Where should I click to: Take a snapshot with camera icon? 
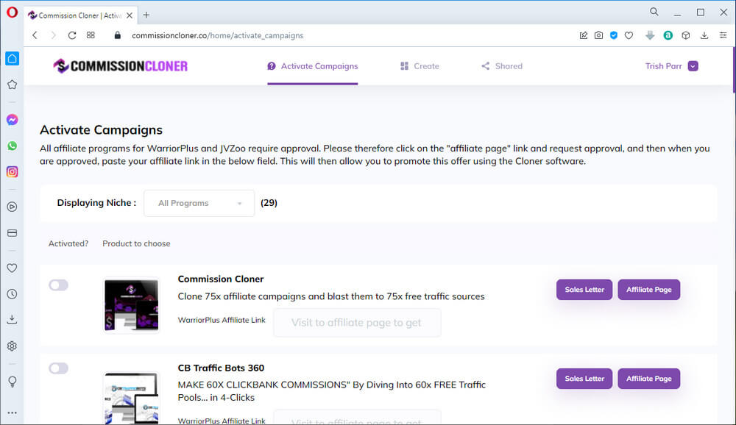coord(598,35)
